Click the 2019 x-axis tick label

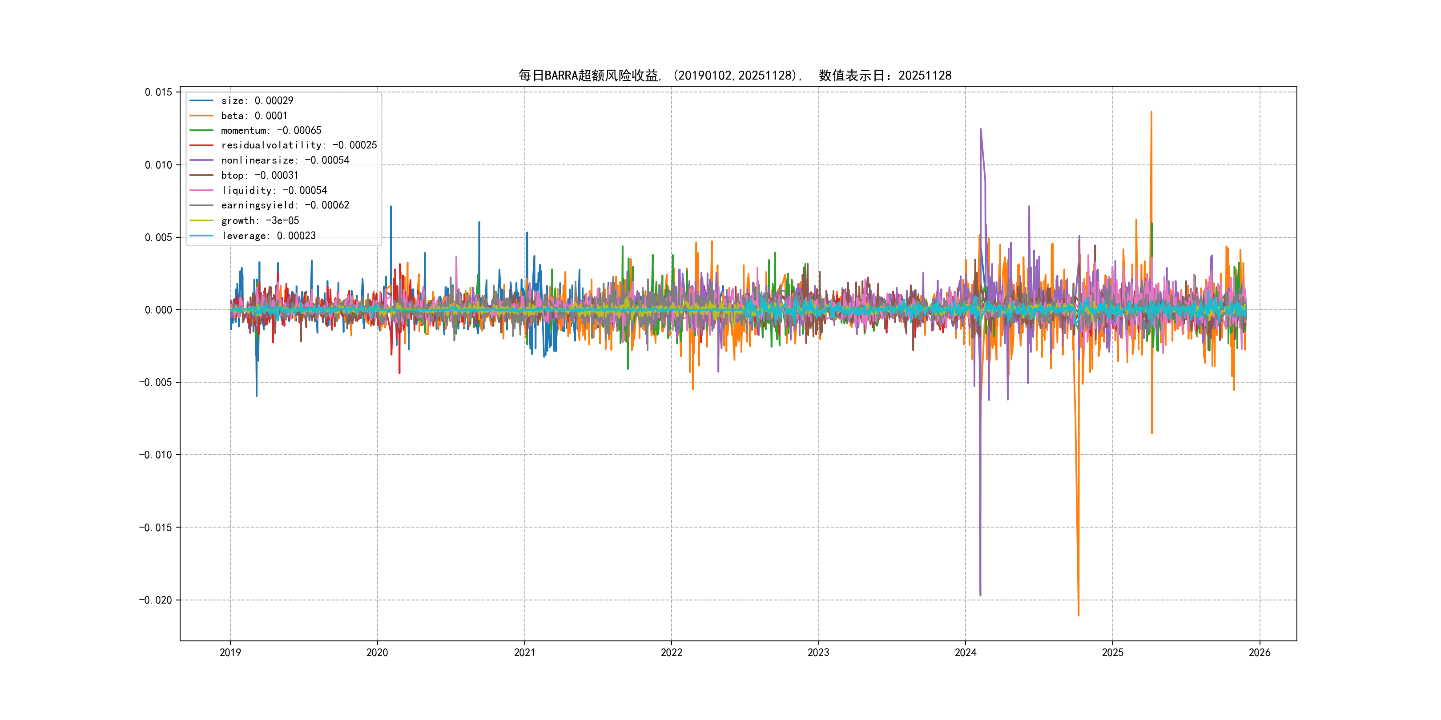(230, 652)
